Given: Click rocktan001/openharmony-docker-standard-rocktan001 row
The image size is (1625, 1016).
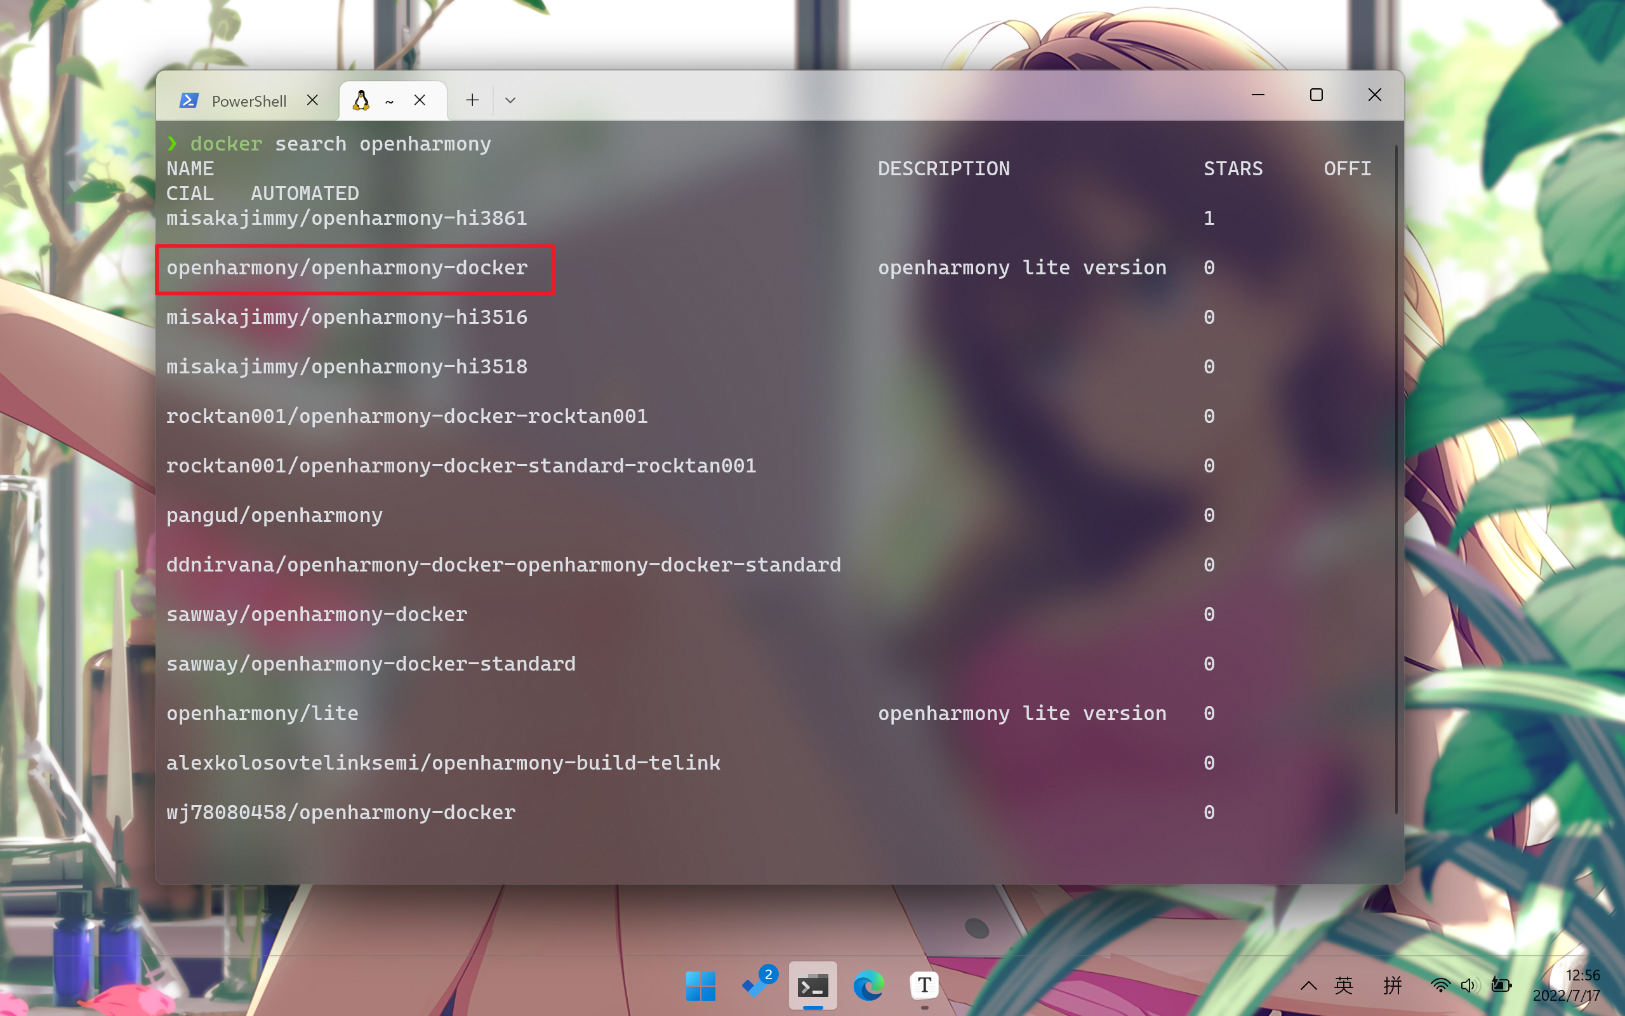Looking at the screenshot, I should tap(461, 465).
